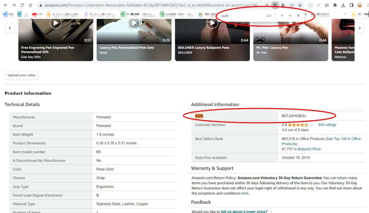Open the 840 ratings link
This screenshot has width=369, height=213.
[327, 125]
